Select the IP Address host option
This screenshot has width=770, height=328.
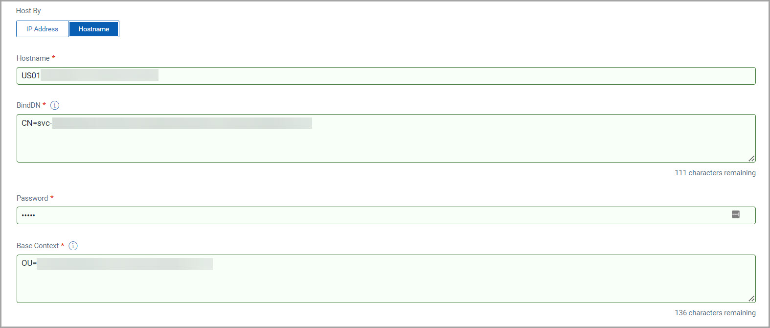(x=42, y=28)
